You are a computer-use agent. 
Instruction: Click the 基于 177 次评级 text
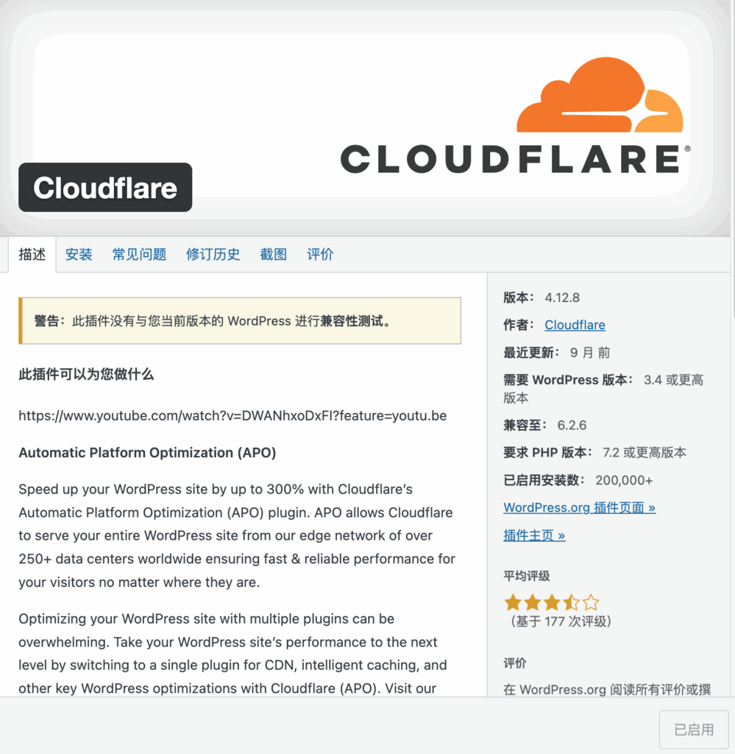click(561, 621)
